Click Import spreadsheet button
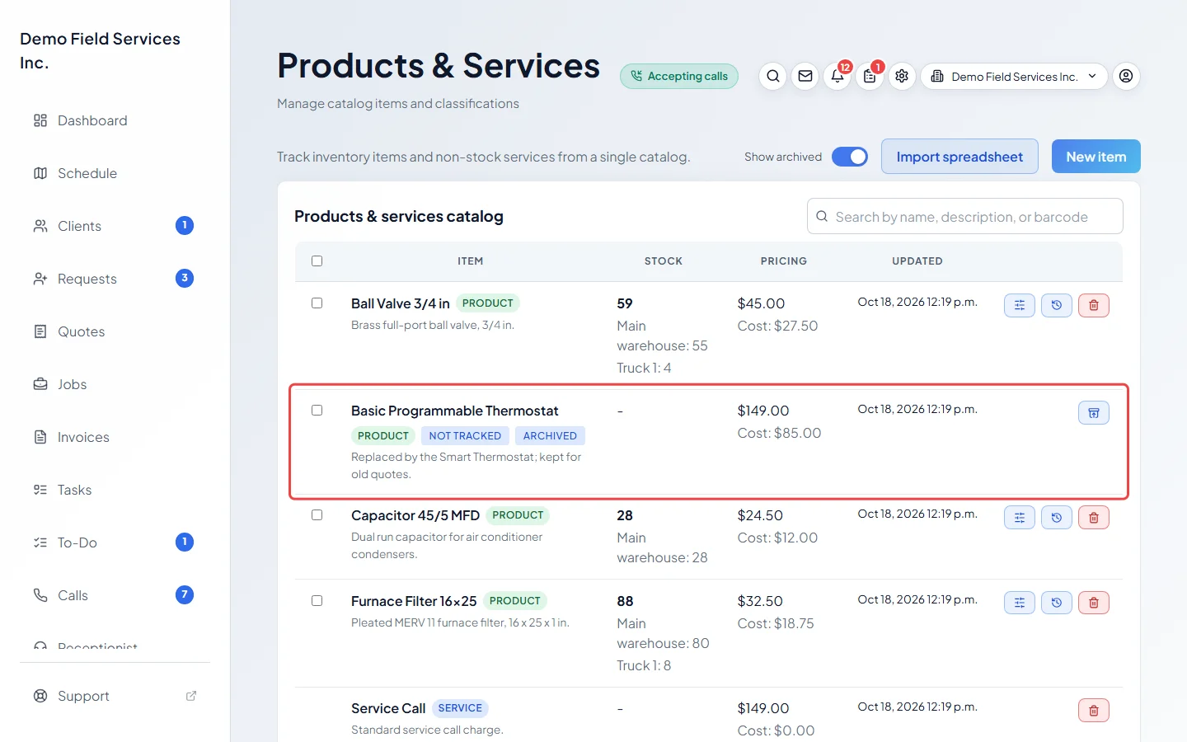Viewport: 1187px width, 742px height. click(x=959, y=157)
